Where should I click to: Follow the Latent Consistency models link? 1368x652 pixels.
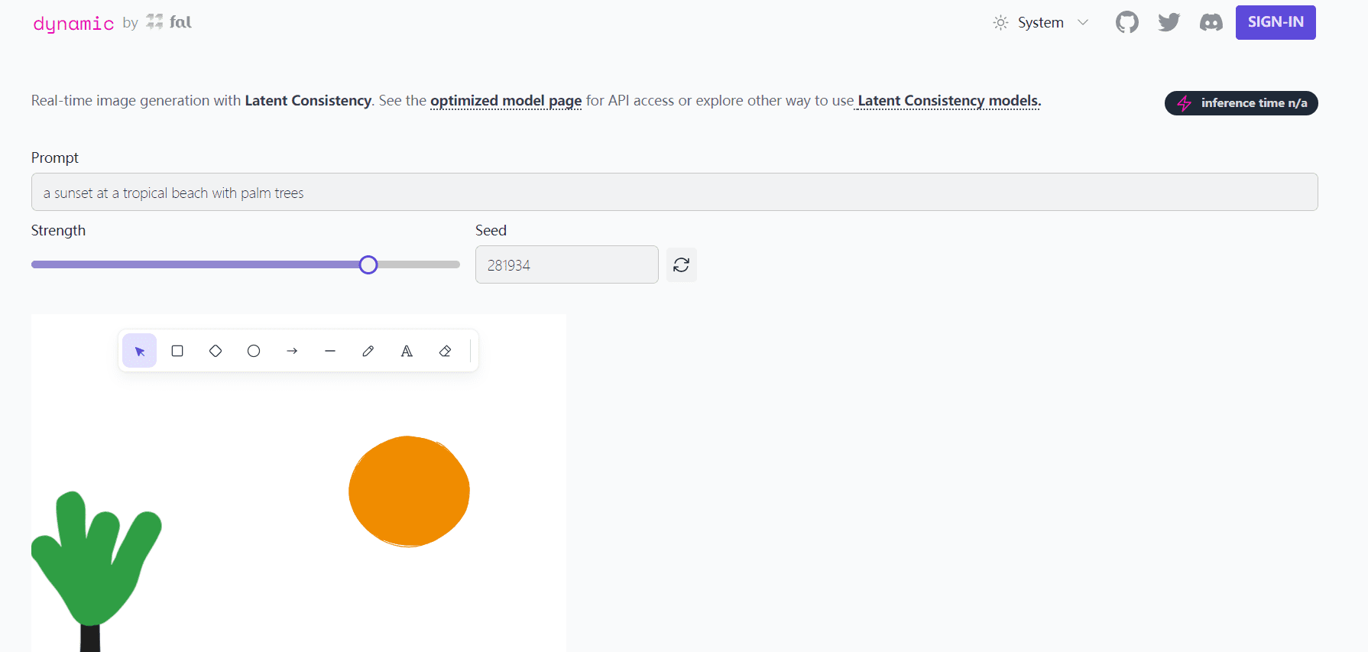point(948,101)
